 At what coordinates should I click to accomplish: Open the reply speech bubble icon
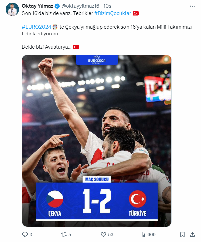click(x=25, y=234)
